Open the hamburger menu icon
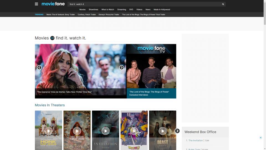Image resolution: width=266 pixels, height=150 pixels. 36,4
